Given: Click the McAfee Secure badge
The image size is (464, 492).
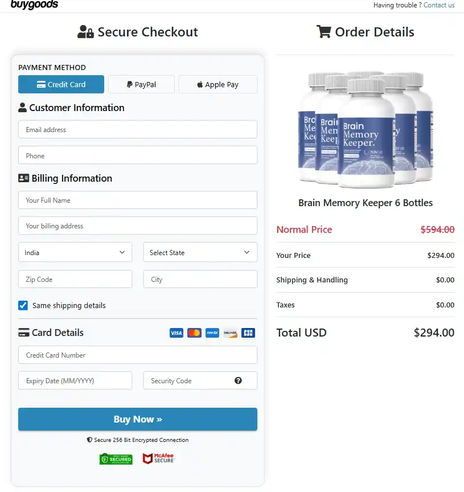Looking at the screenshot, I should point(158,458).
